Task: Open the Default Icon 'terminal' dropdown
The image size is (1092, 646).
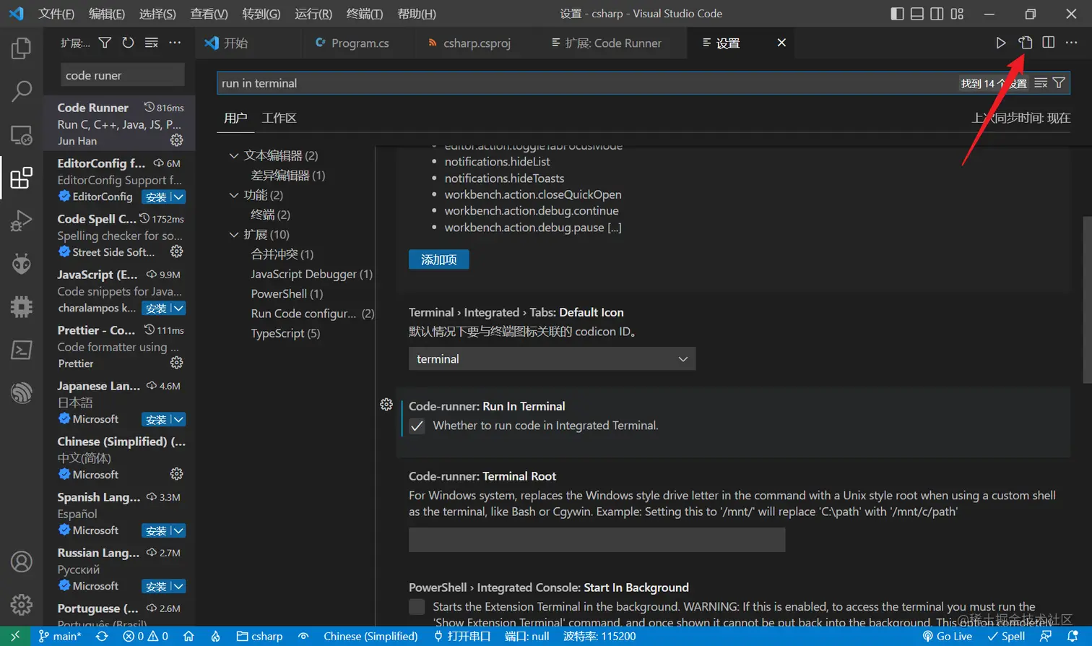Action: coord(552,359)
